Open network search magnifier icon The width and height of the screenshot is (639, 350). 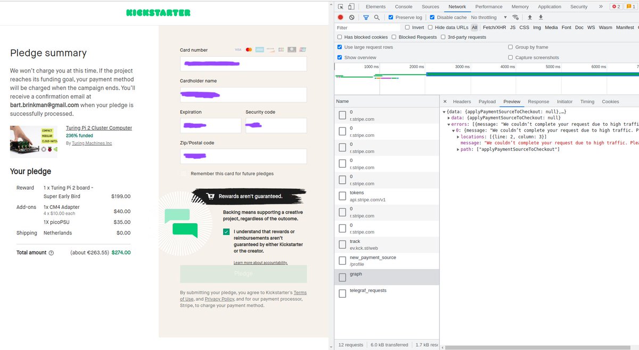click(x=377, y=18)
